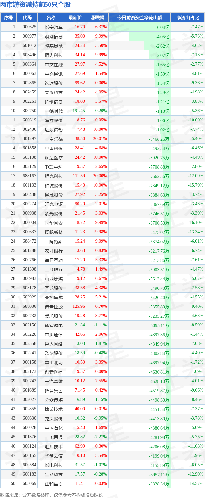
Task: Click -15.79% ratio for 柏诚股份
Action: tap(196, 185)
